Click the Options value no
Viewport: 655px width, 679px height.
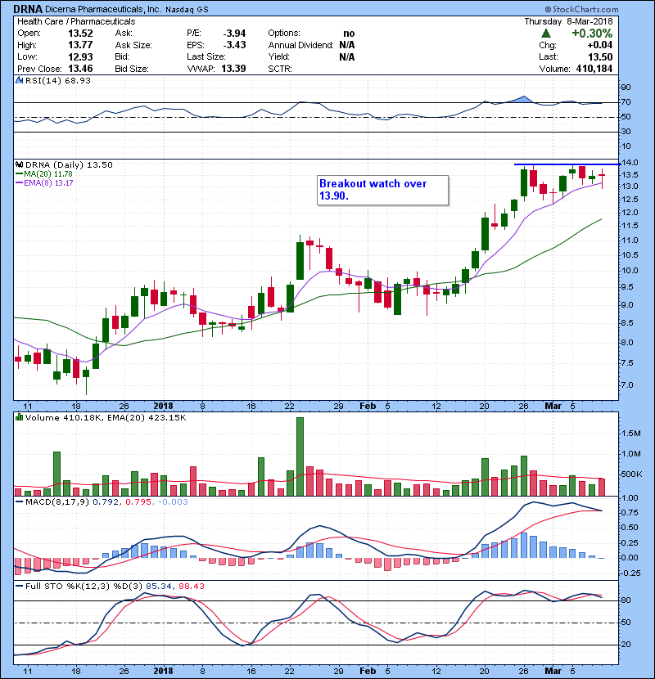point(349,34)
